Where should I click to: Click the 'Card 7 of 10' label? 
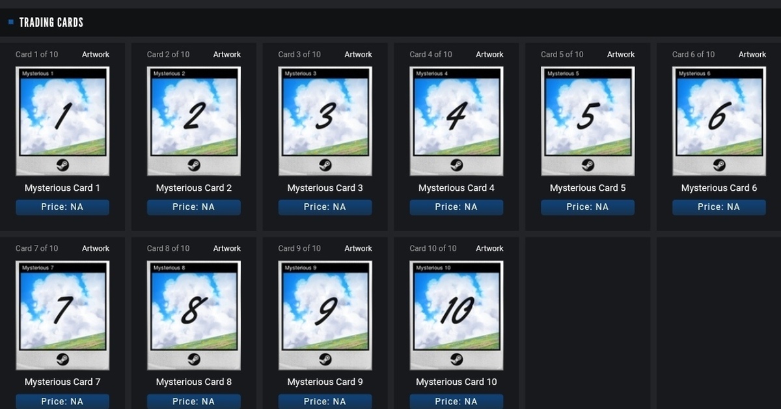click(x=36, y=249)
